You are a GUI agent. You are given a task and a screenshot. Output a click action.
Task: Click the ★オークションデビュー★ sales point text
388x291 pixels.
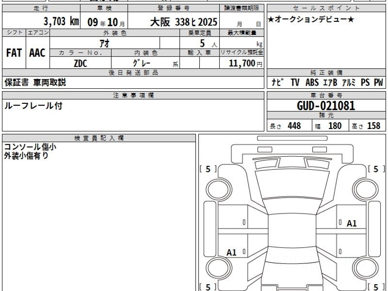tap(311, 20)
